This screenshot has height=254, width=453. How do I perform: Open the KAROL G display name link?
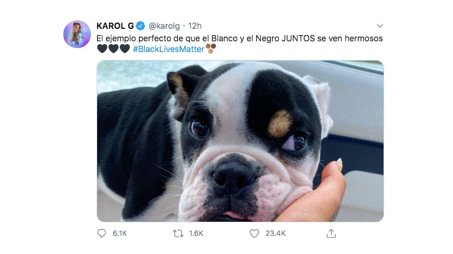(x=116, y=26)
